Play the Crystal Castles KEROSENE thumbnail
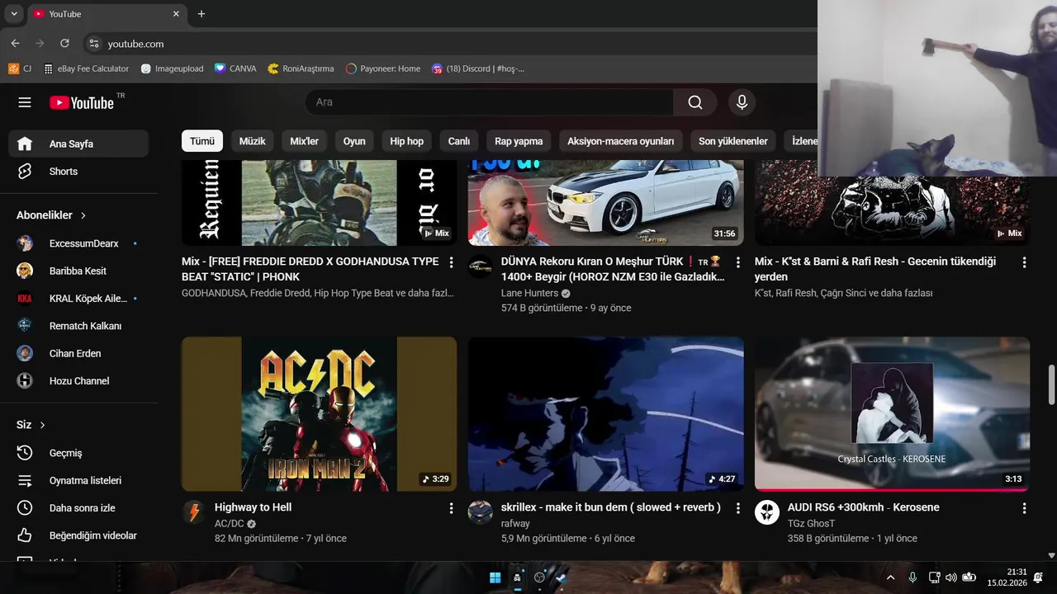 tap(892, 414)
